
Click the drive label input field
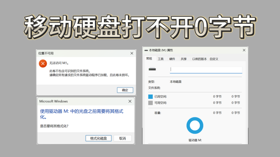click(206, 70)
